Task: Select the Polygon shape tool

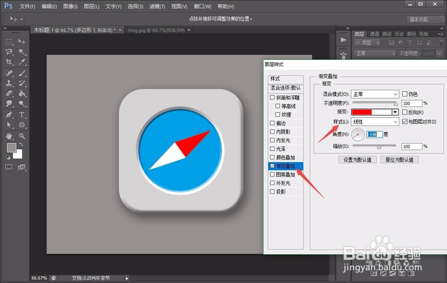Action: pyautogui.click(x=21, y=125)
